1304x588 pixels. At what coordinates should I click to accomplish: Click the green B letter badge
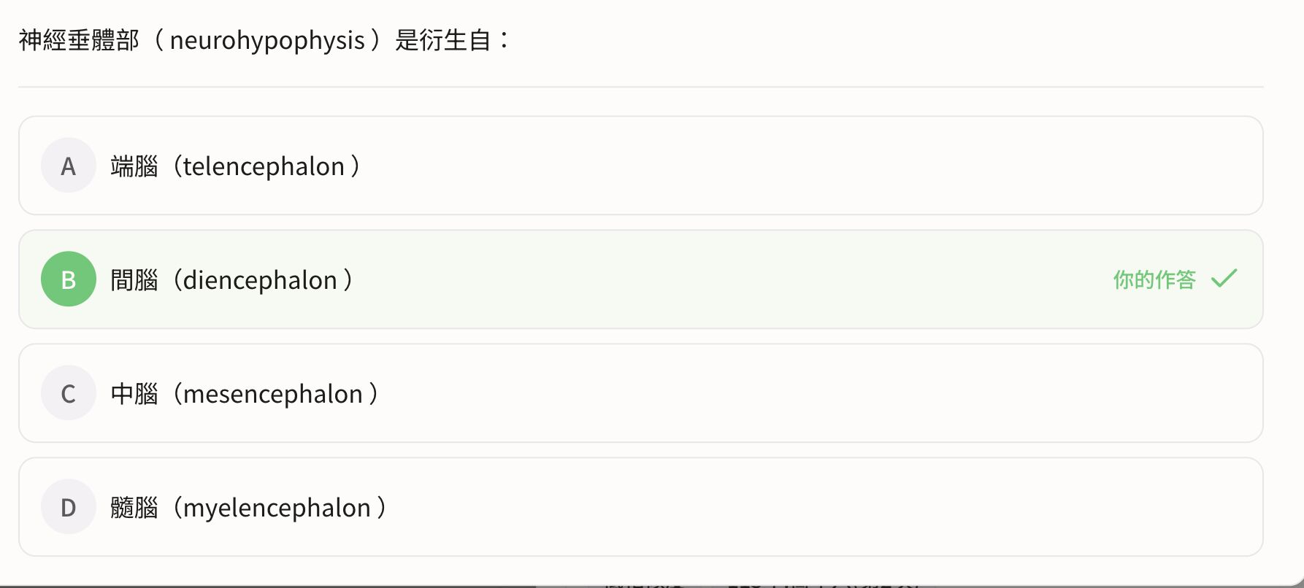click(x=68, y=279)
